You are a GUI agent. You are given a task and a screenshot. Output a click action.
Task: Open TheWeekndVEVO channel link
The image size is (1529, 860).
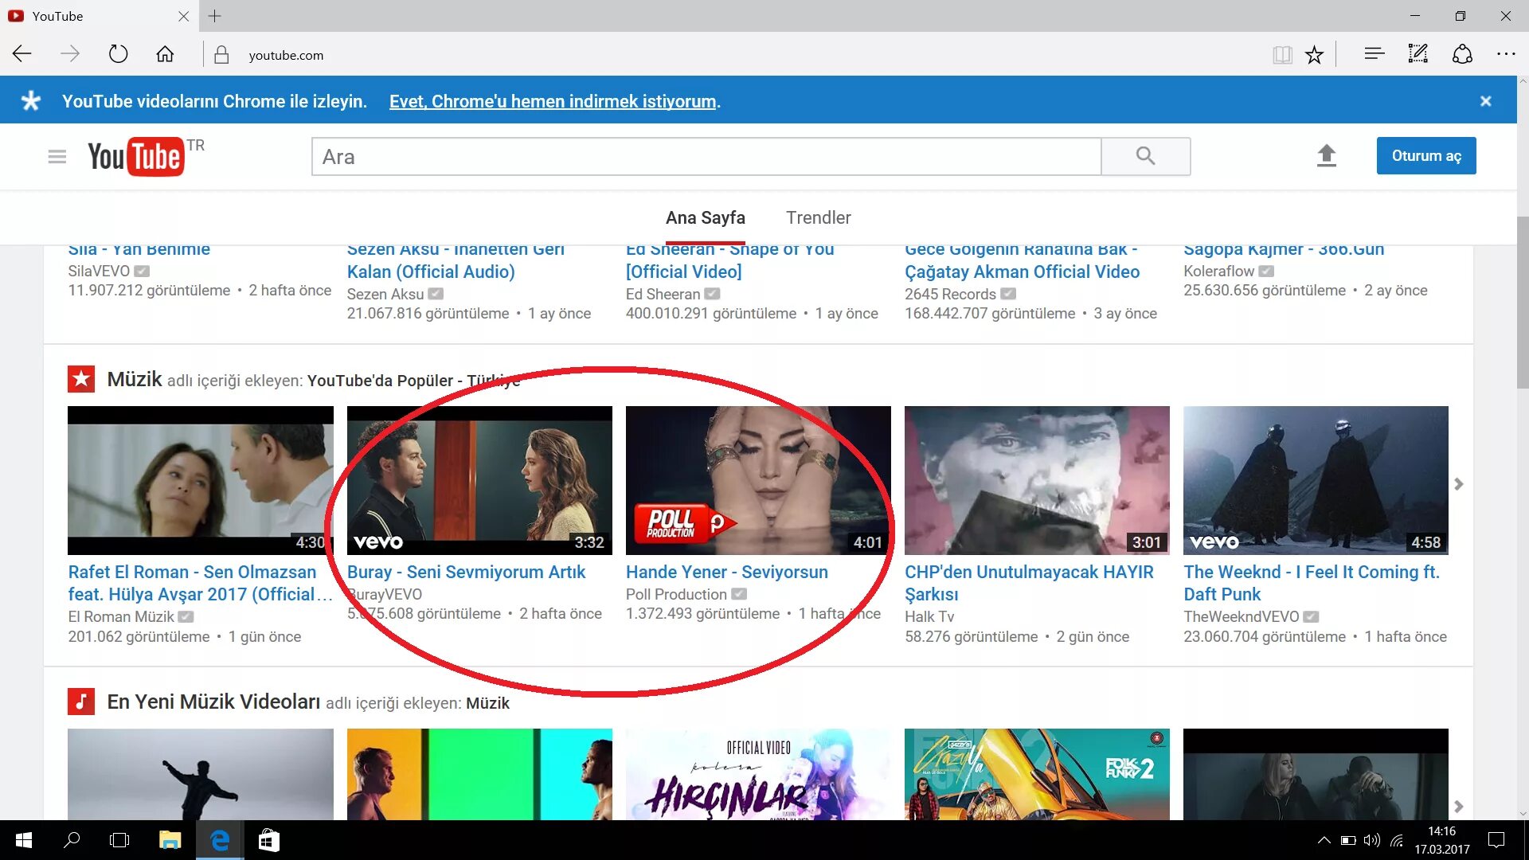click(x=1241, y=617)
